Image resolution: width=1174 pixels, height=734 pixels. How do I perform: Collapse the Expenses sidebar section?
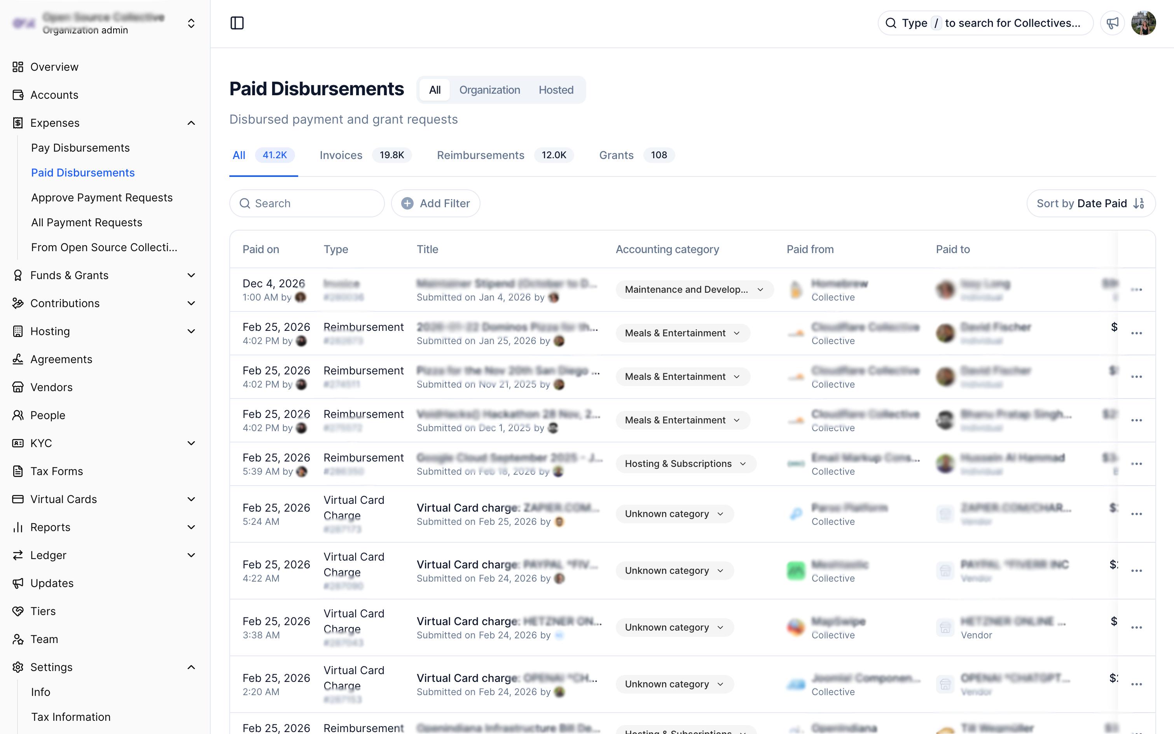[x=191, y=123]
